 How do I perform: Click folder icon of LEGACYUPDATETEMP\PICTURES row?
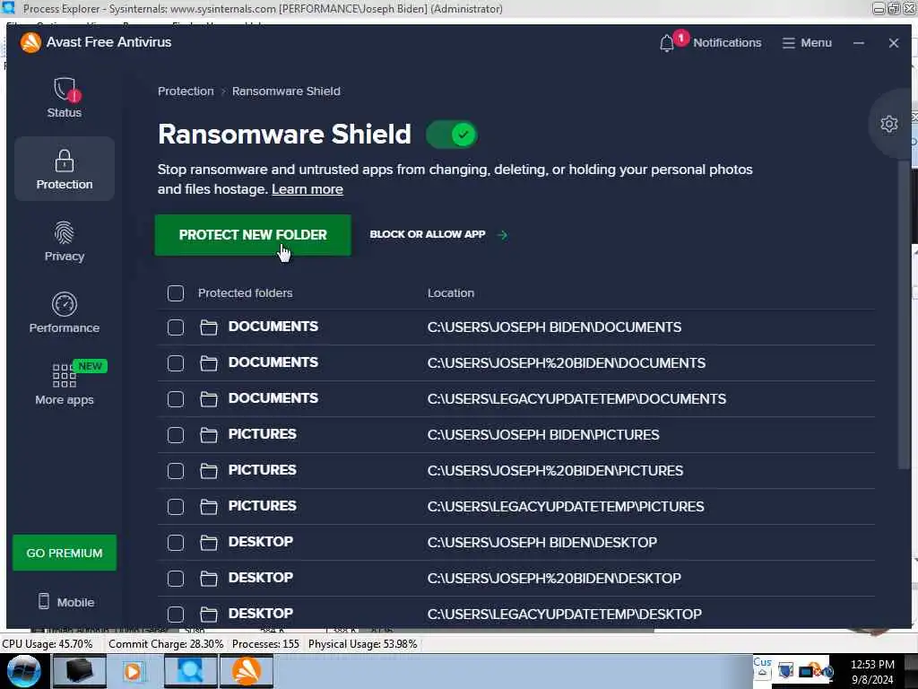[x=208, y=506]
